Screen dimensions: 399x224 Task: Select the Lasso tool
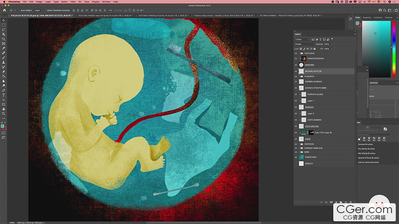click(x=4, y=30)
